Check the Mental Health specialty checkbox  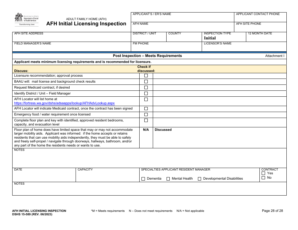pos(168,179)
